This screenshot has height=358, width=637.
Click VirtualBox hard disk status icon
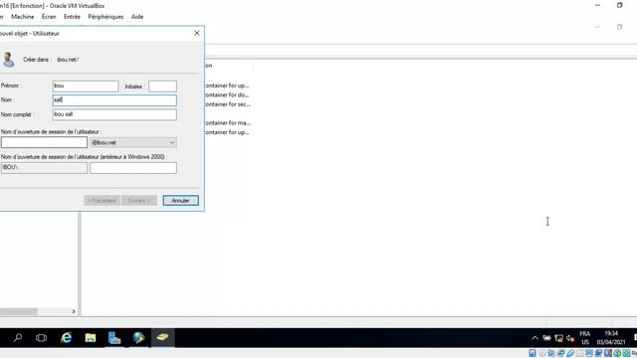(x=532, y=353)
